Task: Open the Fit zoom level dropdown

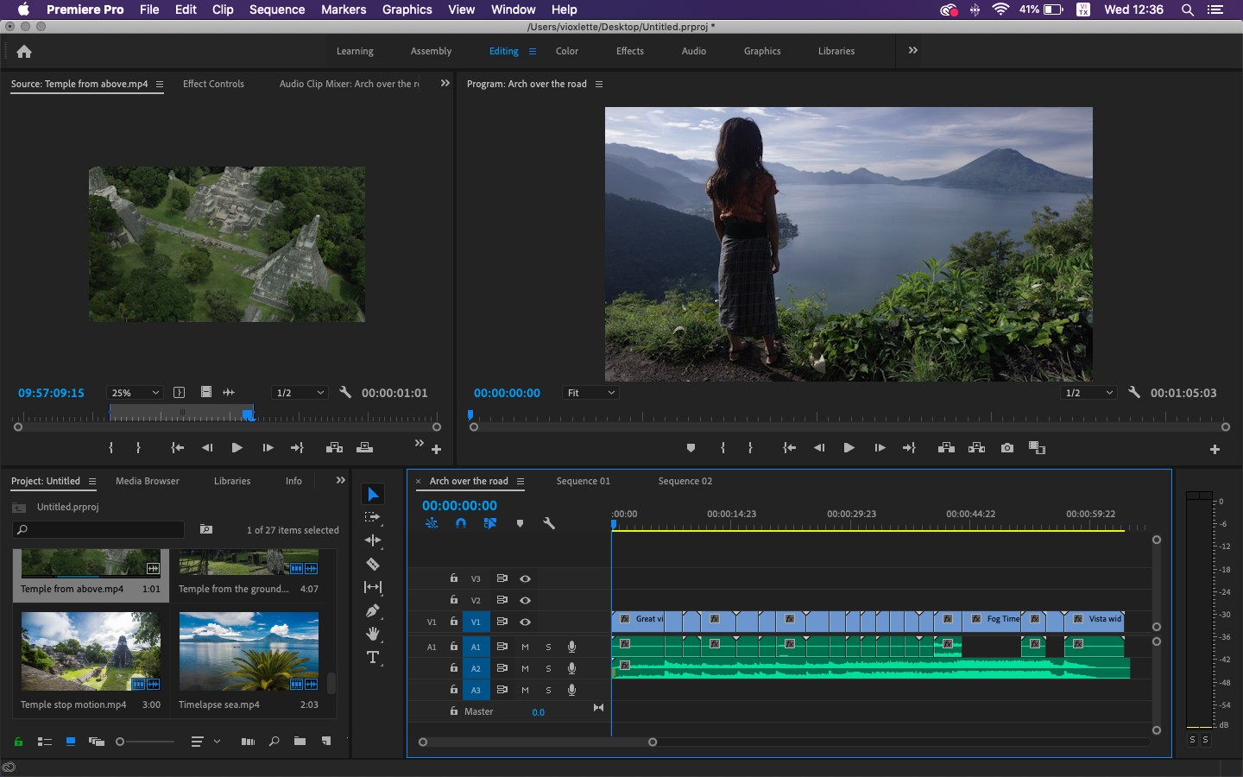Action: pos(590,393)
